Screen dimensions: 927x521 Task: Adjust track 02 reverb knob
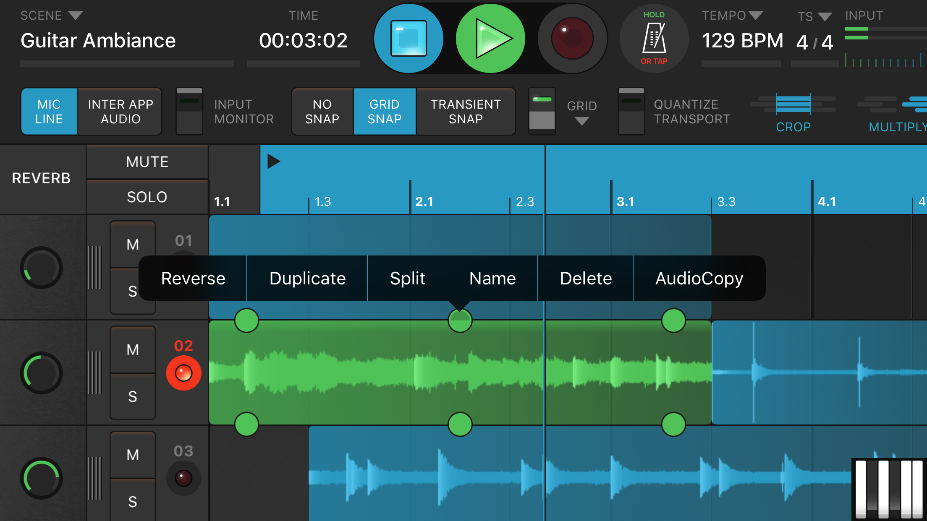(x=42, y=373)
